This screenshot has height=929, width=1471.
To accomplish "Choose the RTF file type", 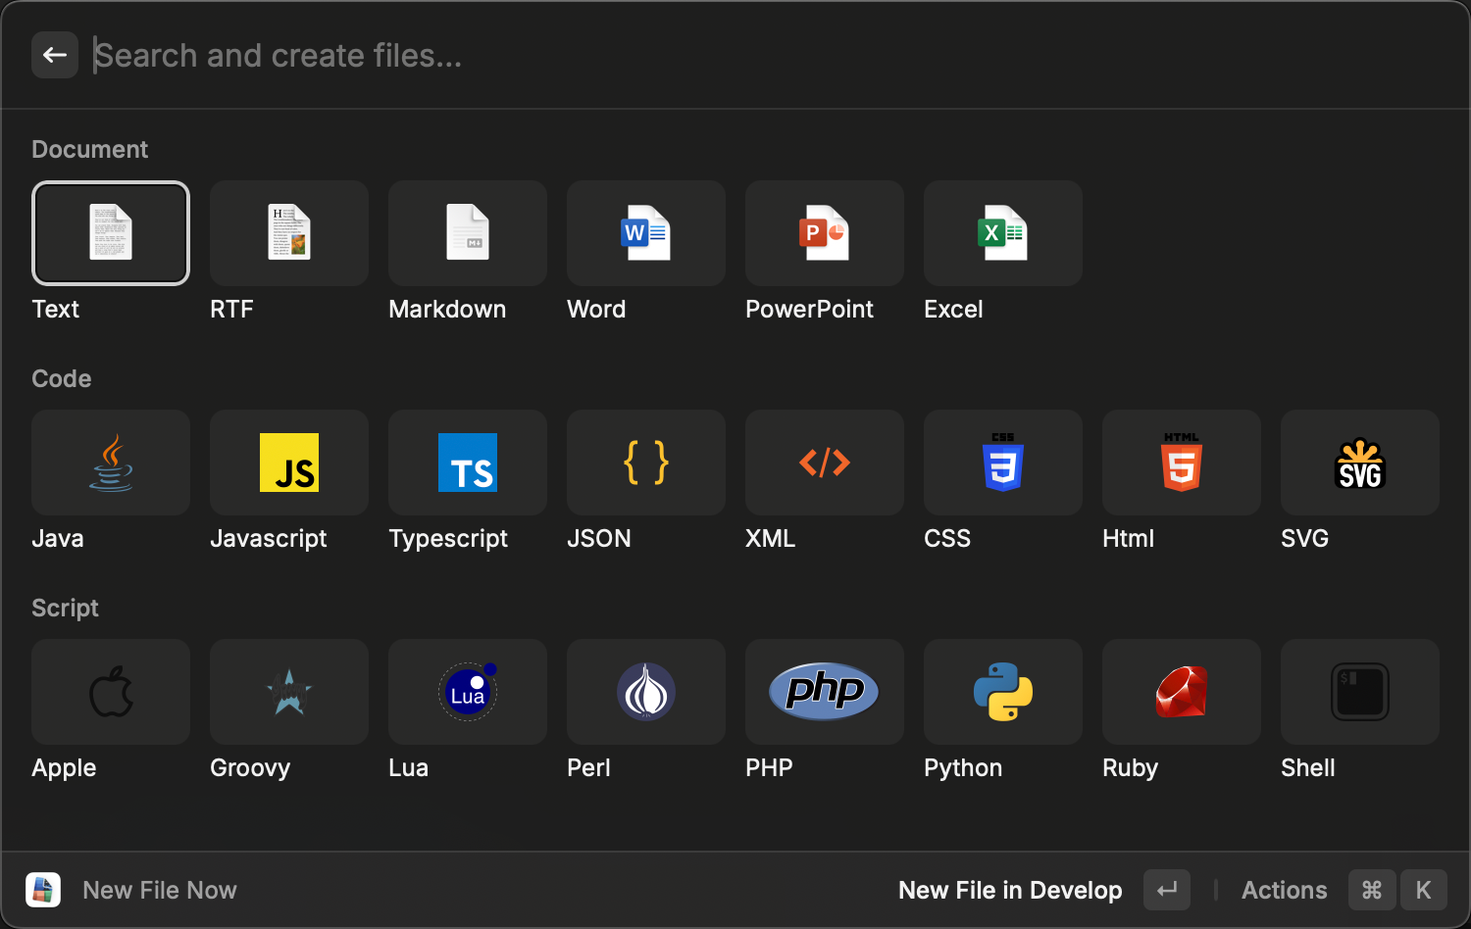I will pyautogui.click(x=289, y=233).
